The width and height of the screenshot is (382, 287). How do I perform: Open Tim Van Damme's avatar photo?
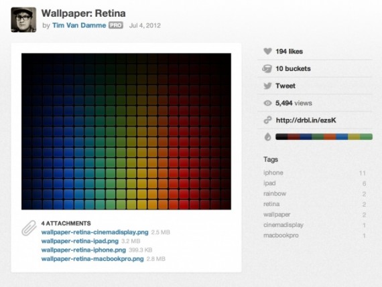pos(23,19)
